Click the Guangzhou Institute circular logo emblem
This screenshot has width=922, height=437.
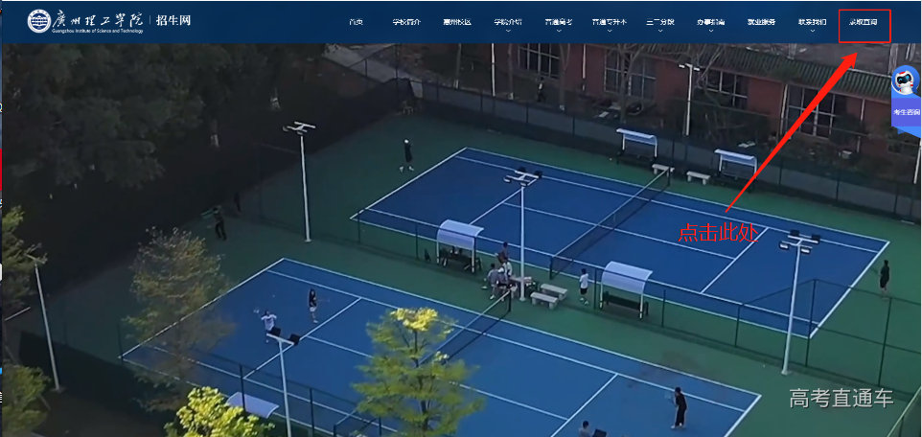click(x=38, y=21)
